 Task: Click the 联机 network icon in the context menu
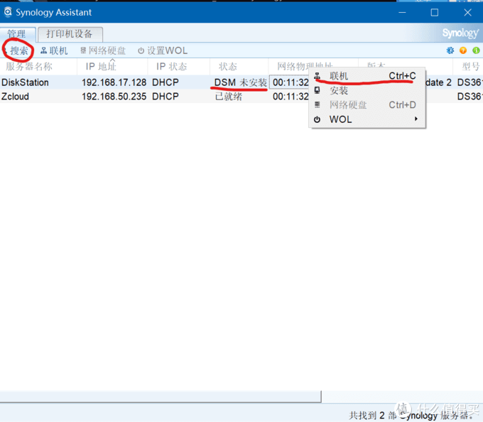tap(317, 76)
